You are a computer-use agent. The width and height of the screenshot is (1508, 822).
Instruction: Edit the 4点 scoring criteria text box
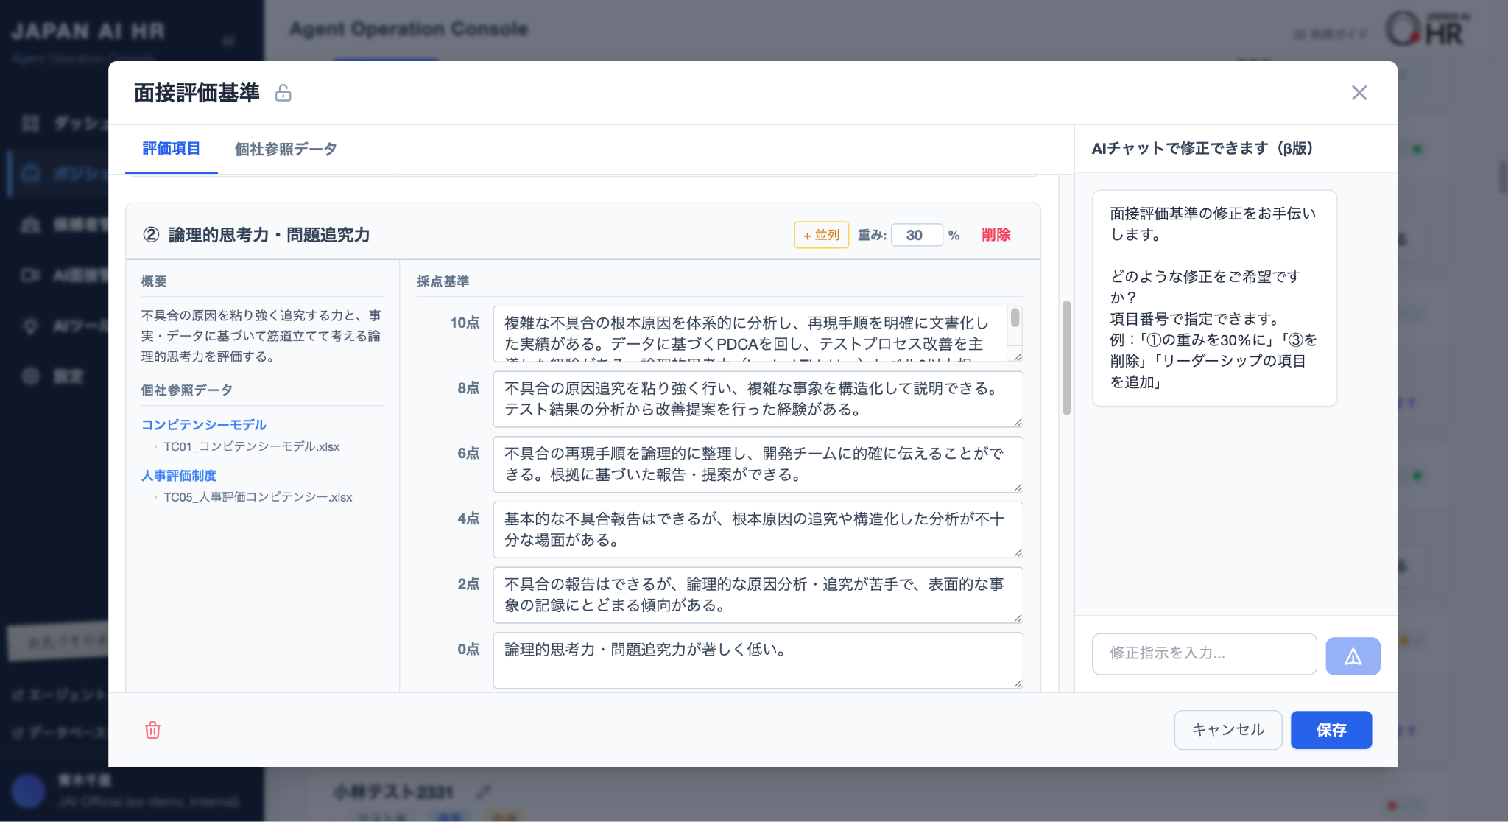click(x=758, y=530)
